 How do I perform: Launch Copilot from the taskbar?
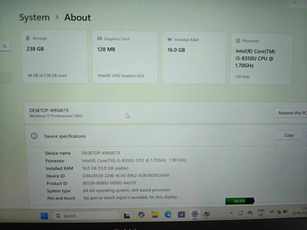point(141,215)
